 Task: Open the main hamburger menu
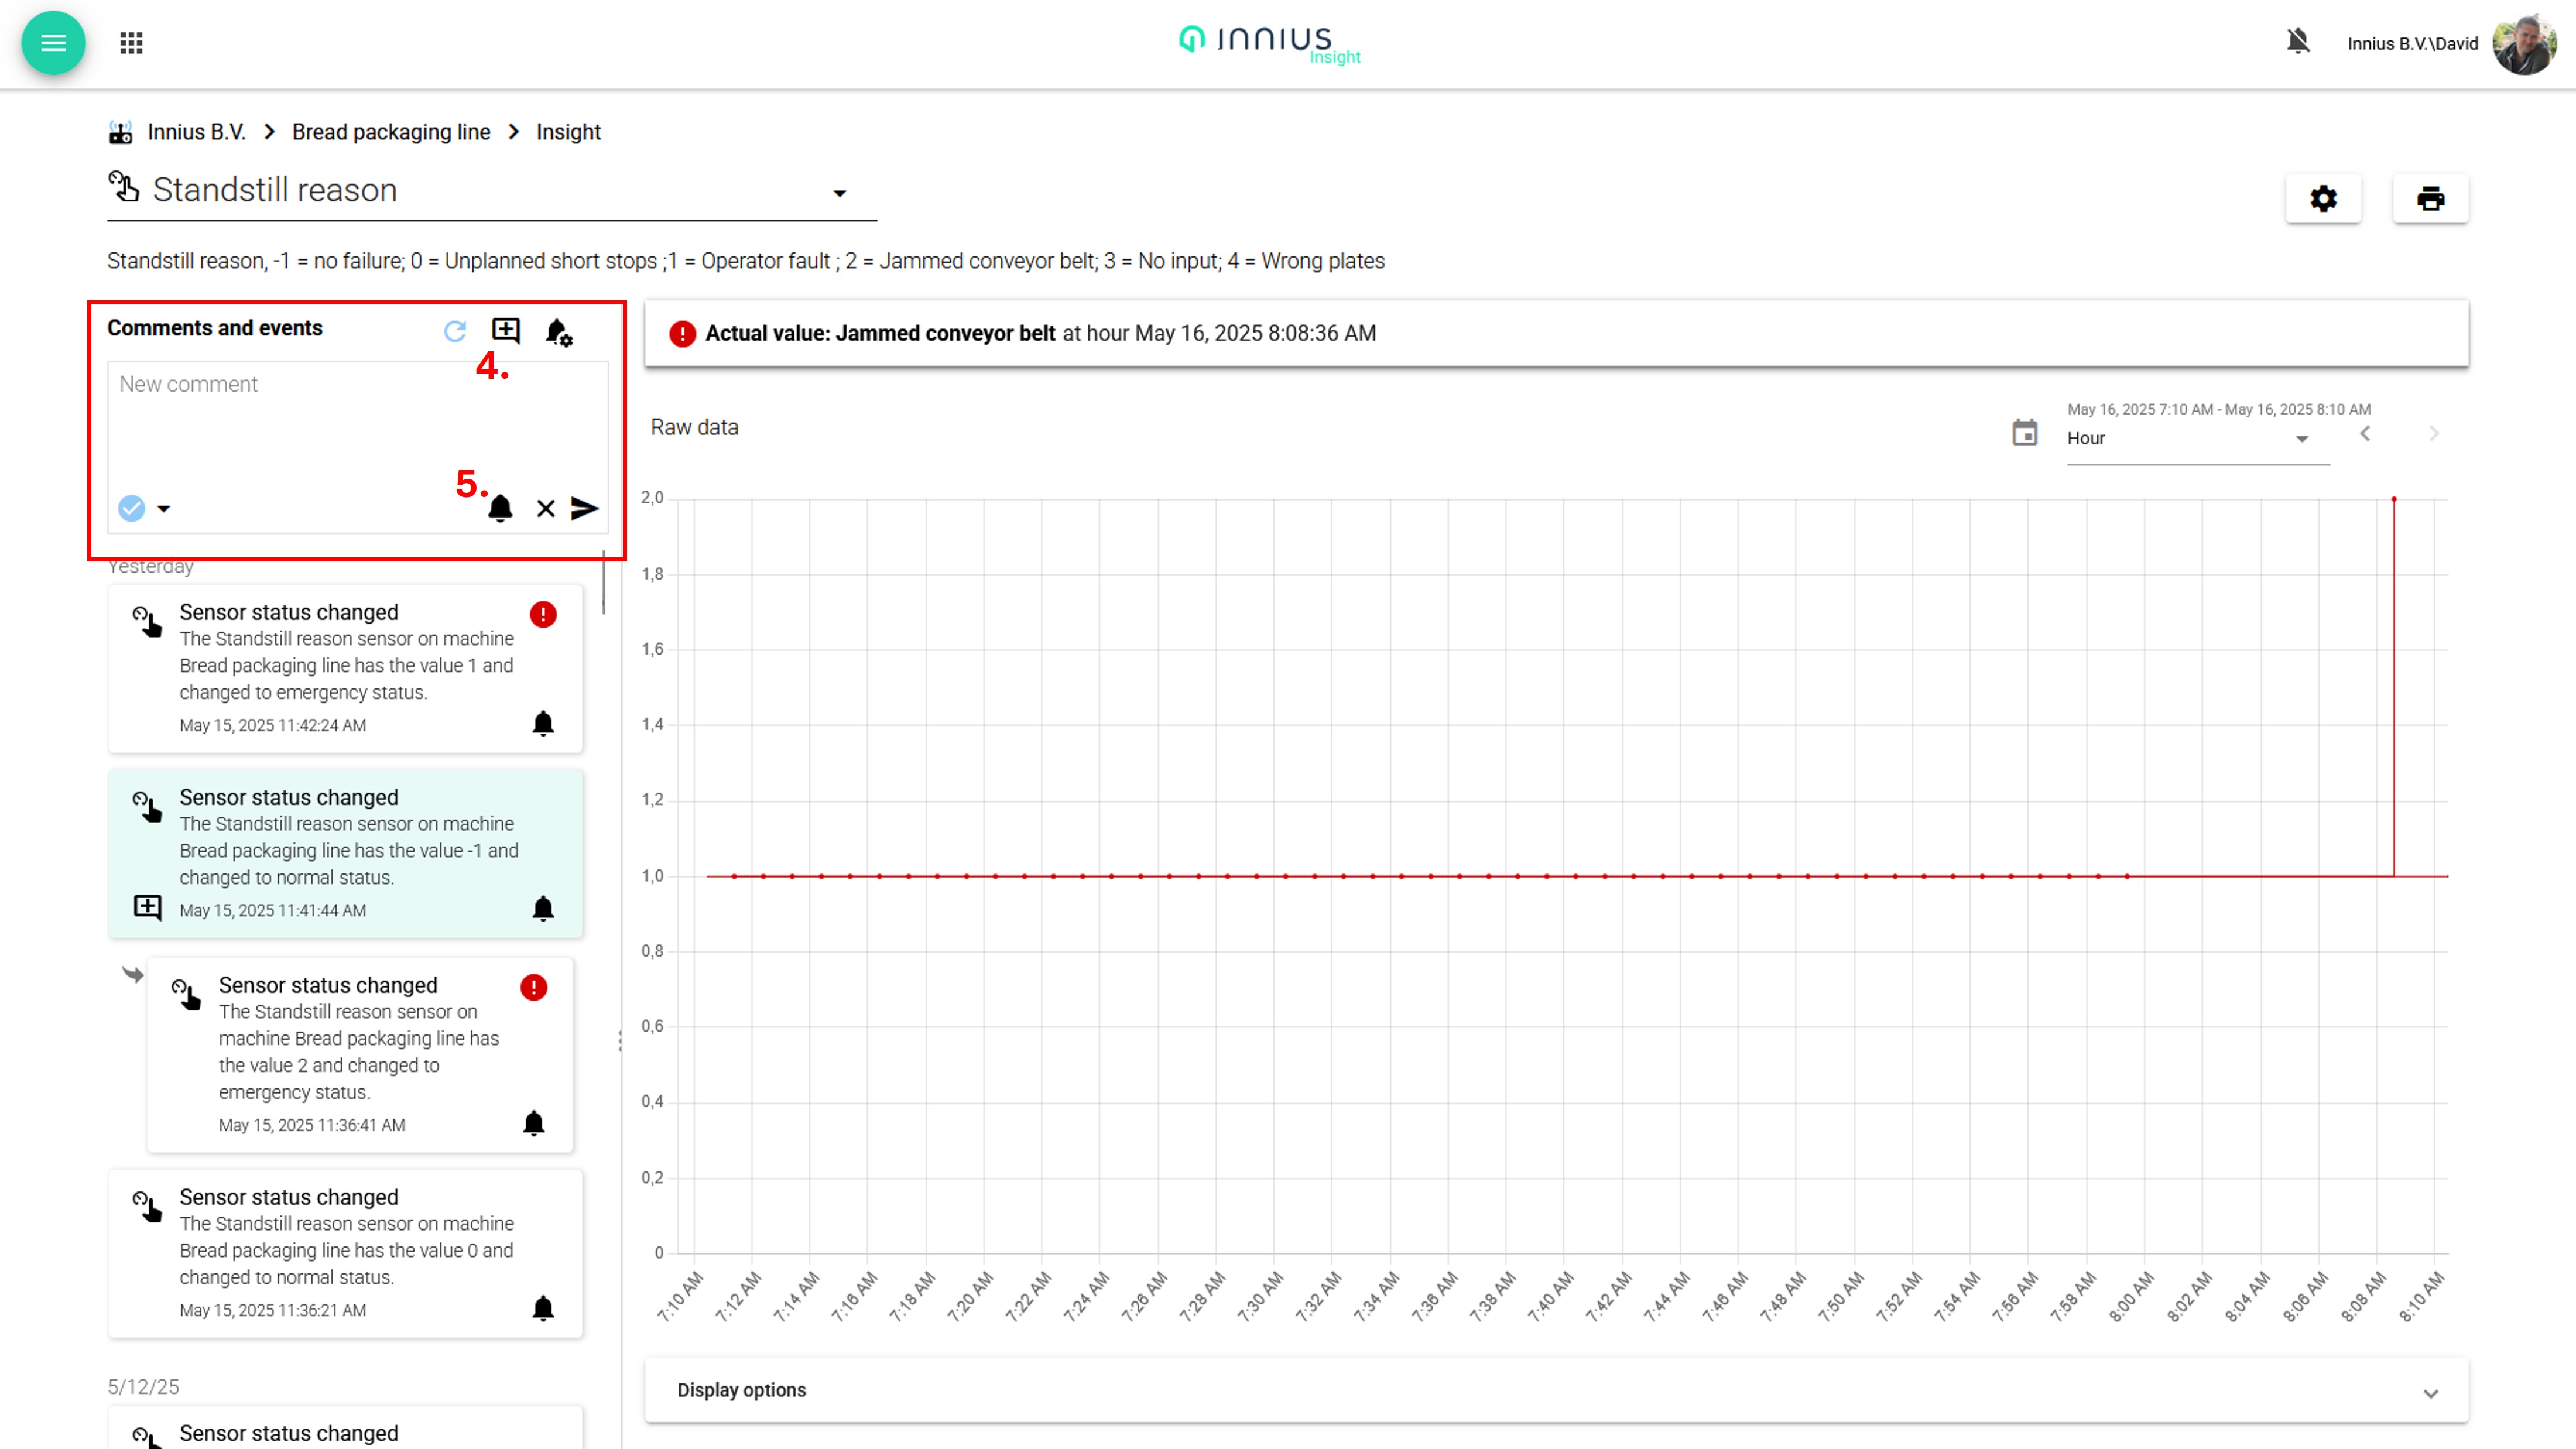coord(53,43)
